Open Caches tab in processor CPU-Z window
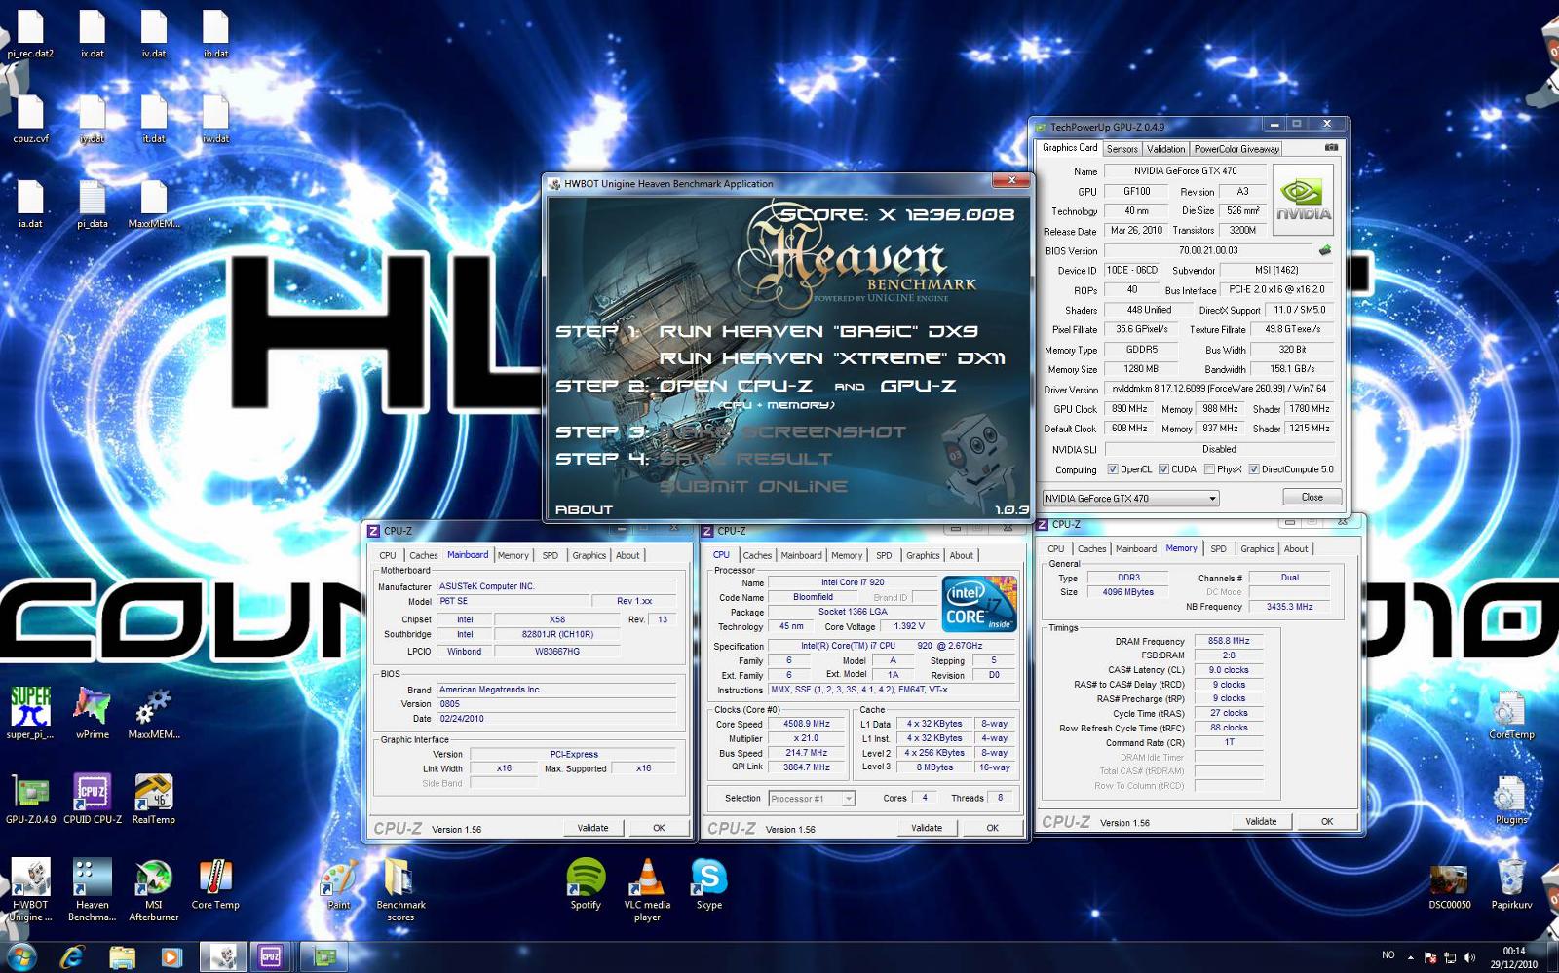Image resolution: width=1559 pixels, height=973 pixels. (757, 555)
